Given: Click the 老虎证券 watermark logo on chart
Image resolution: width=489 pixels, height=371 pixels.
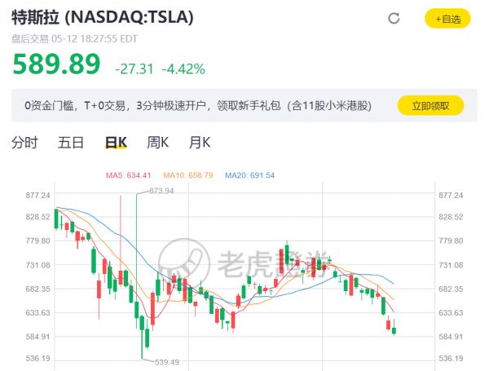Looking at the screenshot, I should click(244, 263).
